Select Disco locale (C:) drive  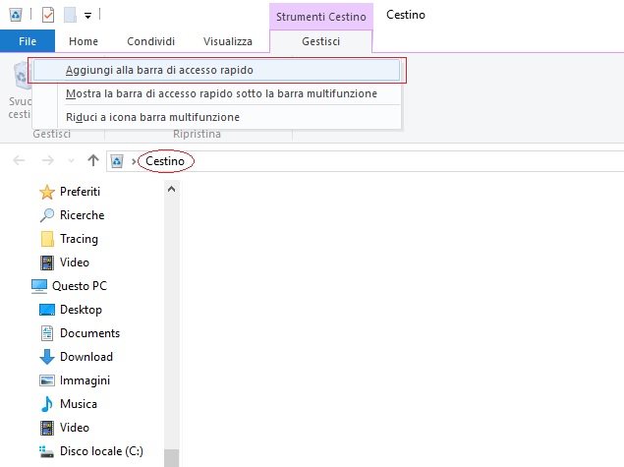[x=100, y=451]
